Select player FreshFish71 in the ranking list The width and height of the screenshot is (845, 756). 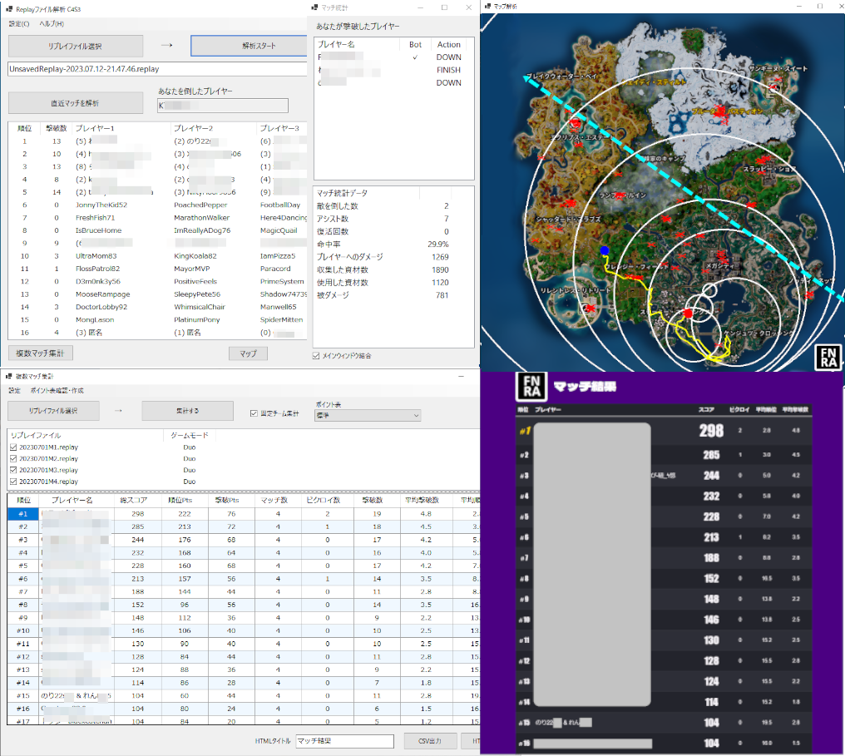tap(96, 218)
